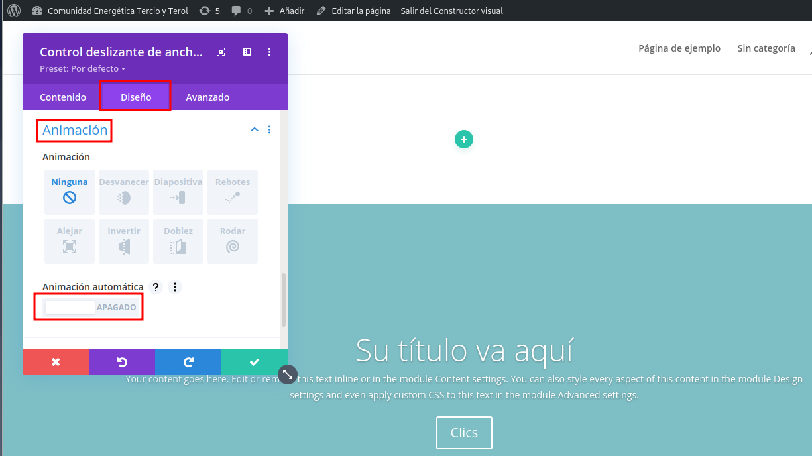Click the green save checkmark button

coord(254,362)
